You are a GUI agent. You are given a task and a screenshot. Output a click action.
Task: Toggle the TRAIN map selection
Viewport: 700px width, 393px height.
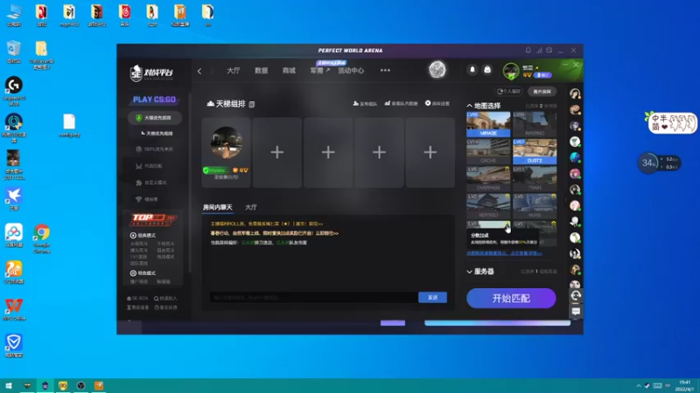click(535, 179)
